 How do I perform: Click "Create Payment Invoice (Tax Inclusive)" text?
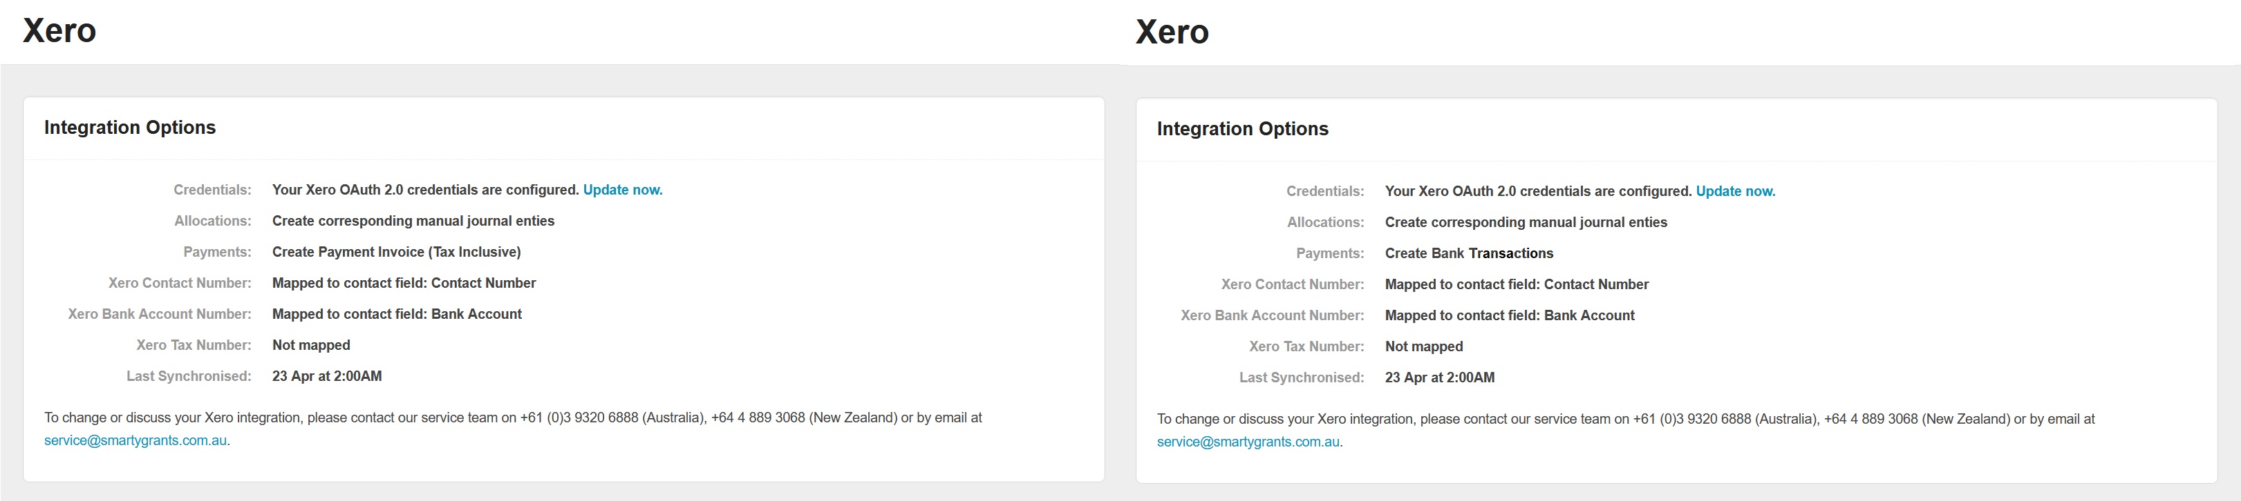pos(397,252)
